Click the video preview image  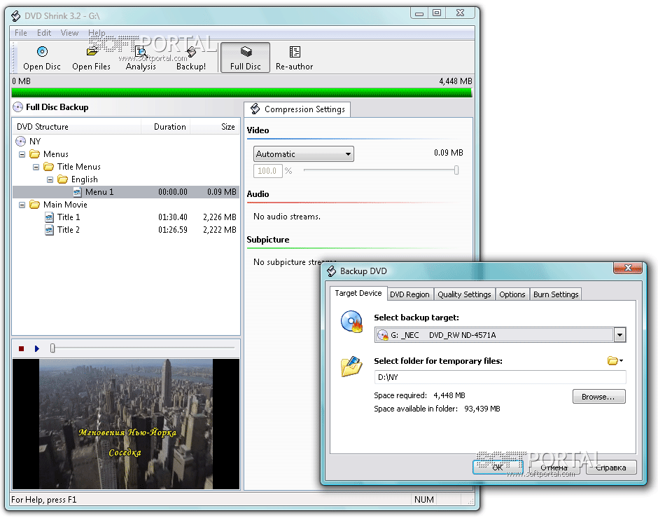pos(126,423)
